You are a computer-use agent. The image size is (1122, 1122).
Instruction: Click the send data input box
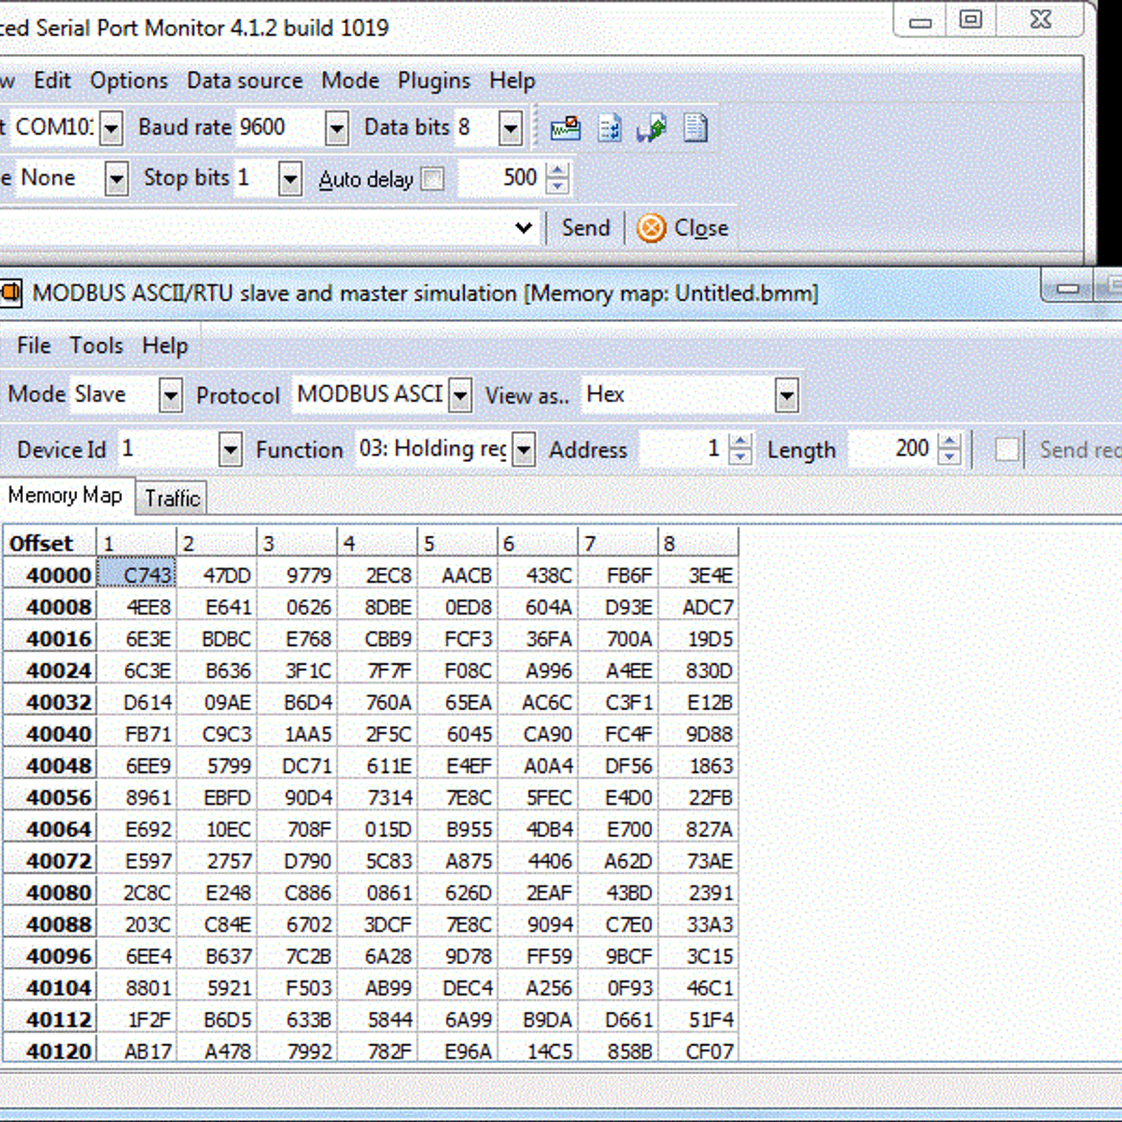[255, 228]
